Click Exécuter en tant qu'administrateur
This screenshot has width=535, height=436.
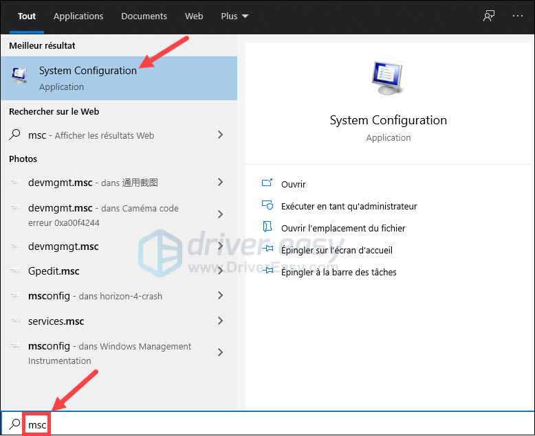pyautogui.click(x=349, y=207)
